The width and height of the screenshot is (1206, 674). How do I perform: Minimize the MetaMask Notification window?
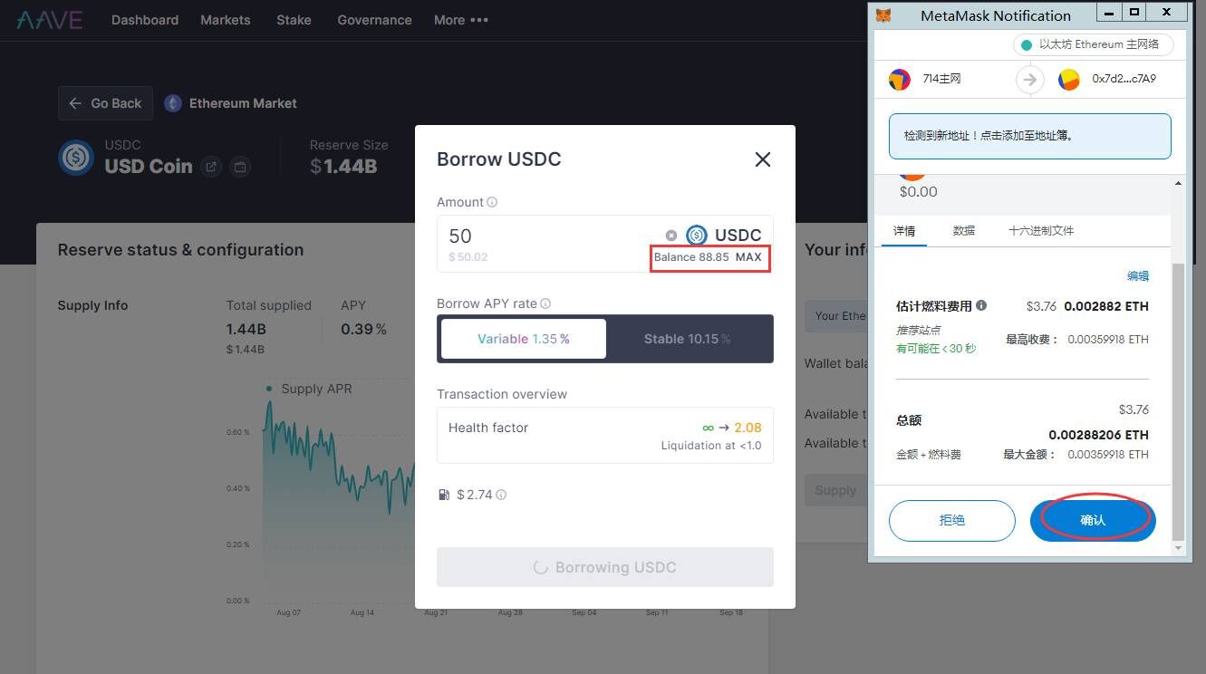click(1110, 12)
